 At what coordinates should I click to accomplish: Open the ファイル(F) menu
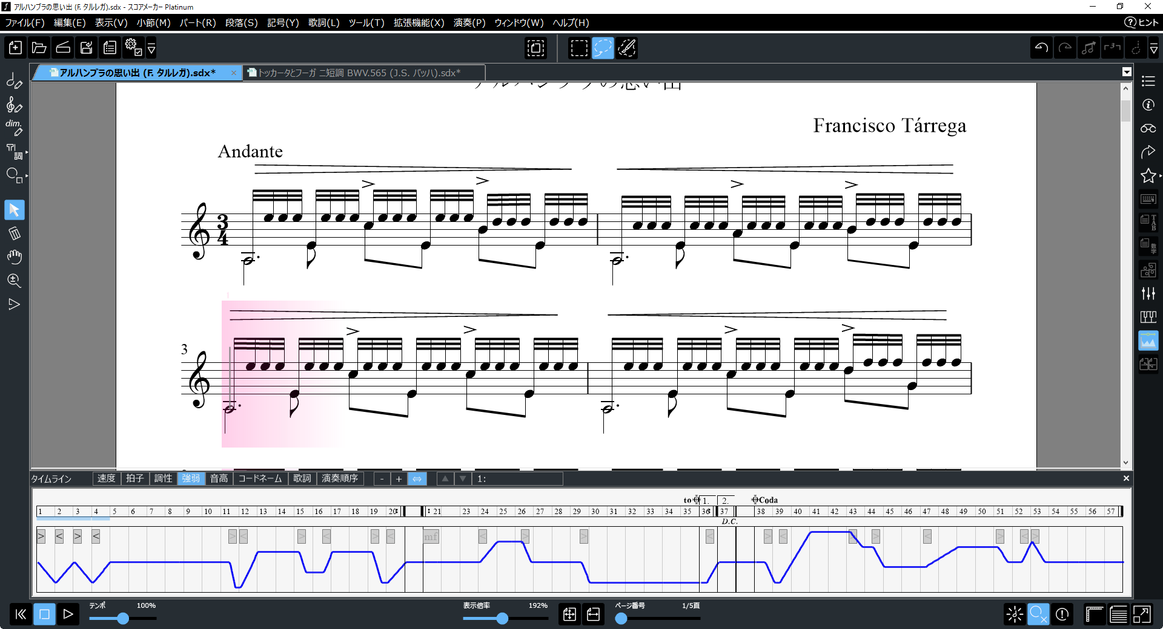click(25, 23)
